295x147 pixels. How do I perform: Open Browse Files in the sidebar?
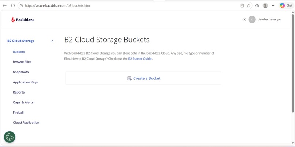pos(22,62)
